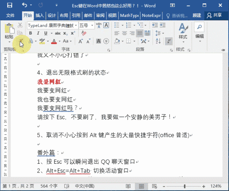Screen dimensions: 229x191
Task: Open the 字体 font dialog launcher
Action: 109,50
